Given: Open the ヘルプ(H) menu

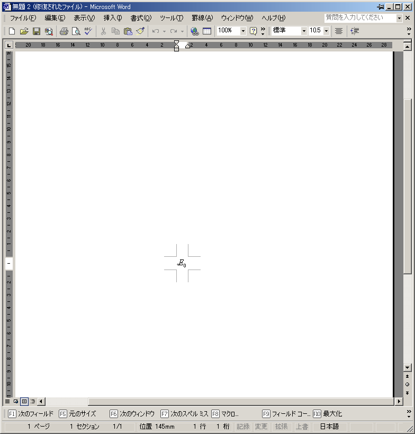Looking at the screenshot, I should [x=274, y=18].
